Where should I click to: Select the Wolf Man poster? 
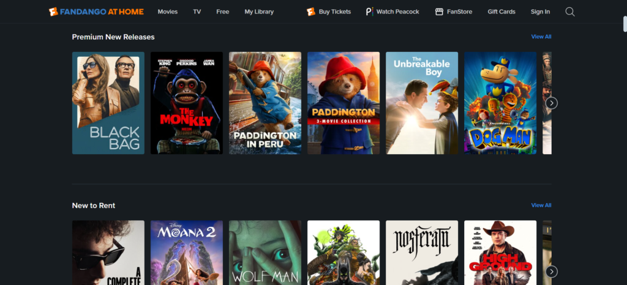pyautogui.click(x=265, y=253)
